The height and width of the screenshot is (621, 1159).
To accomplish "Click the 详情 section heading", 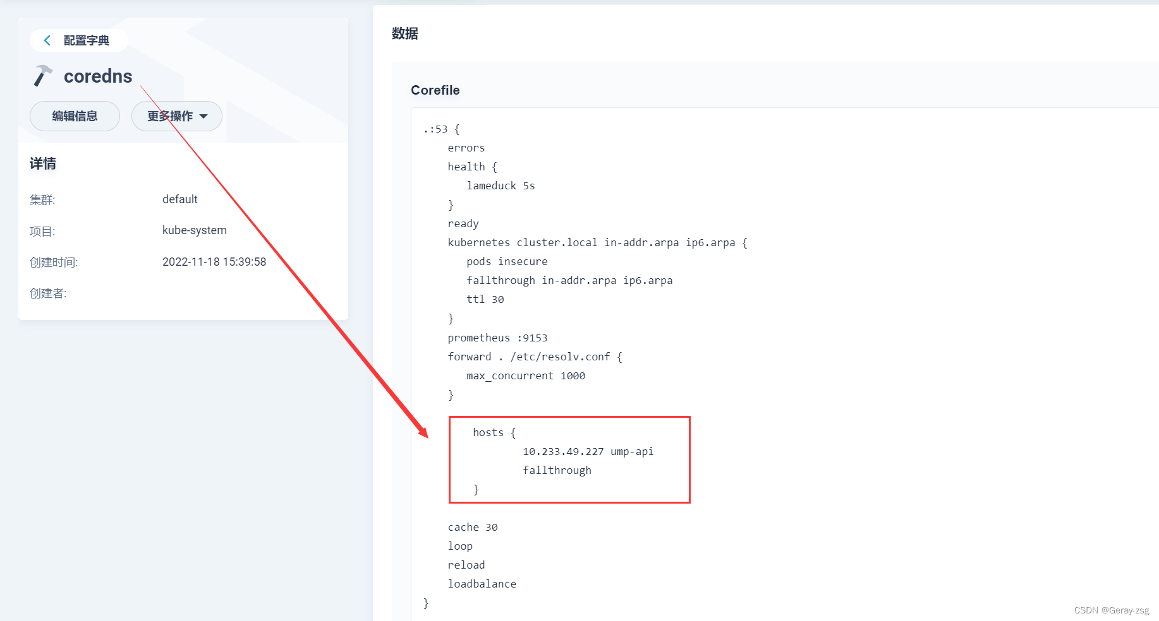I will pos(43,164).
